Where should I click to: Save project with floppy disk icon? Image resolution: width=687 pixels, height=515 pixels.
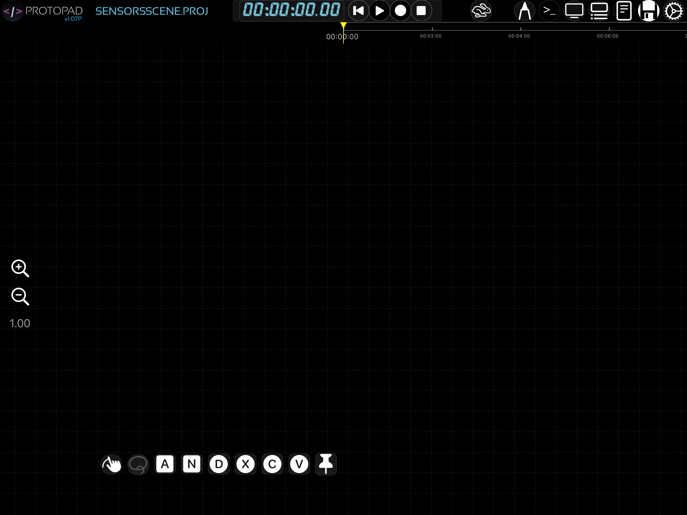(648, 11)
